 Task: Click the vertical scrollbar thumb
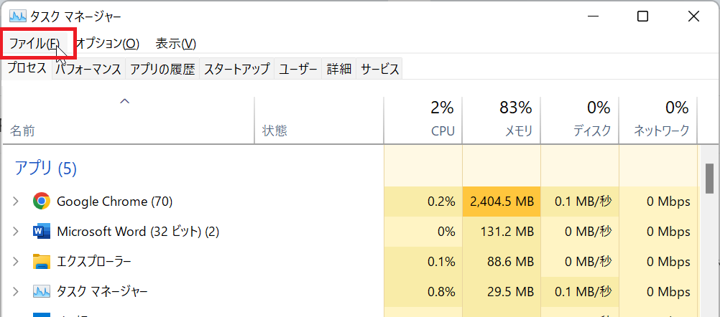(x=709, y=179)
